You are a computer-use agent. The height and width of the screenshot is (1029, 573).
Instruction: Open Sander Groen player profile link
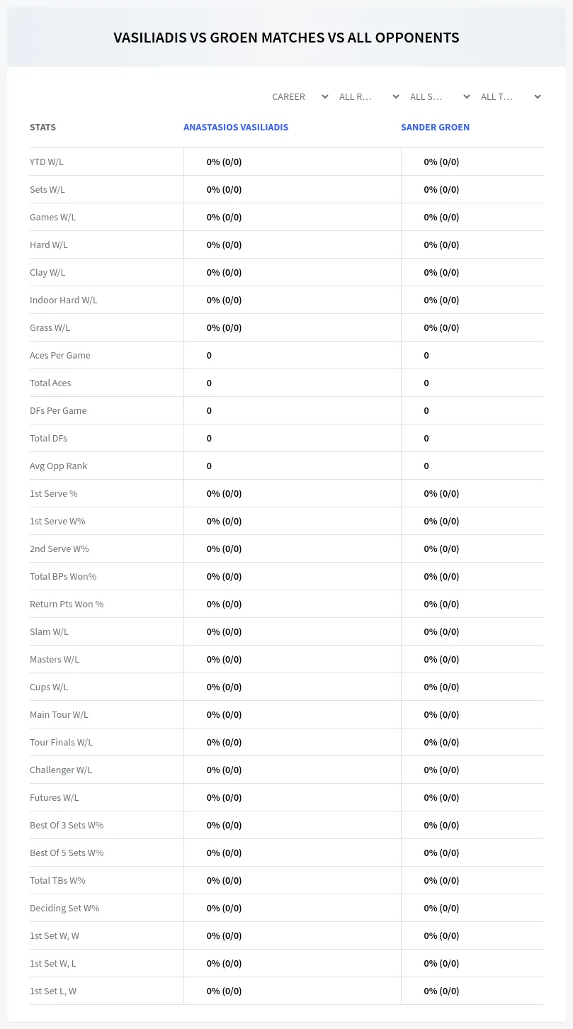[435, 128]
